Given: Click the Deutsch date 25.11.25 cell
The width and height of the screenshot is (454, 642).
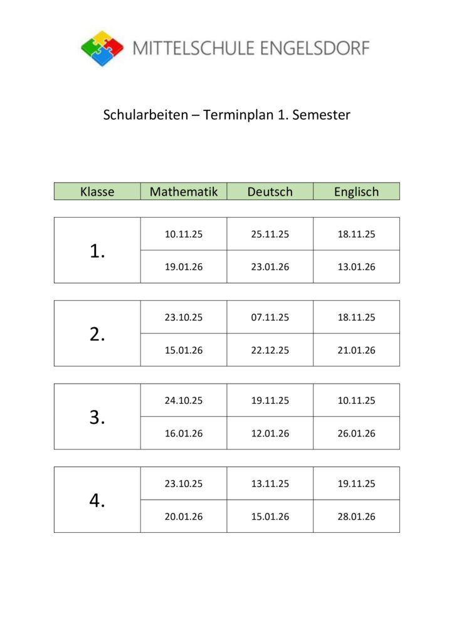Looking at the screenshot, I should pos(270,234).
